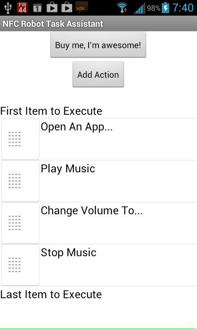Click the Buy me, I'm awesome! button
Screen dimensions: 197x329
click(98, 45)
